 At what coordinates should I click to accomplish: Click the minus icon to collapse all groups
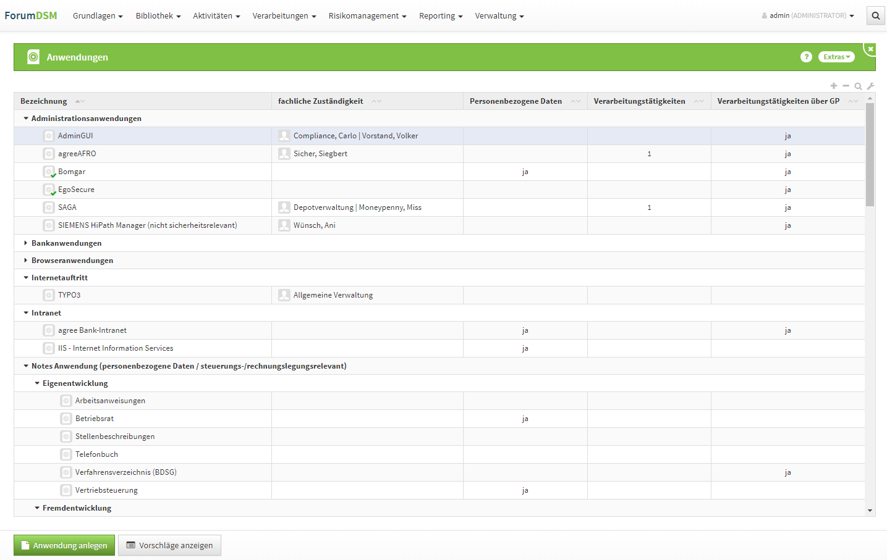point(846,86)
